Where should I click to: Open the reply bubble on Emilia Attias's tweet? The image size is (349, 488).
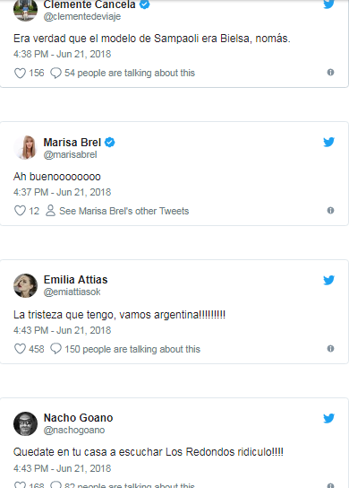(x=55, y=349)
